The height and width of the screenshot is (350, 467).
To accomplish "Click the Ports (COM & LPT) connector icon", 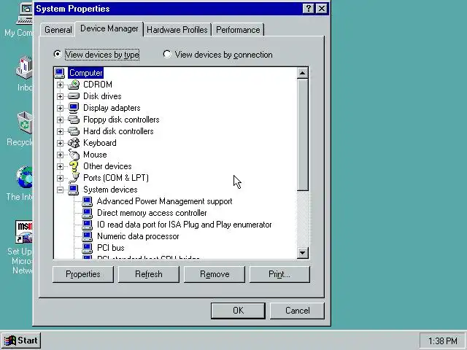I will tap(74, 178).
